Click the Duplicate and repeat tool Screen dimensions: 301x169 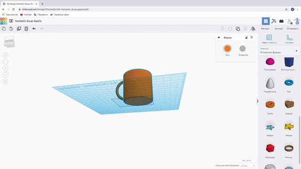click(x=19, y=29)
